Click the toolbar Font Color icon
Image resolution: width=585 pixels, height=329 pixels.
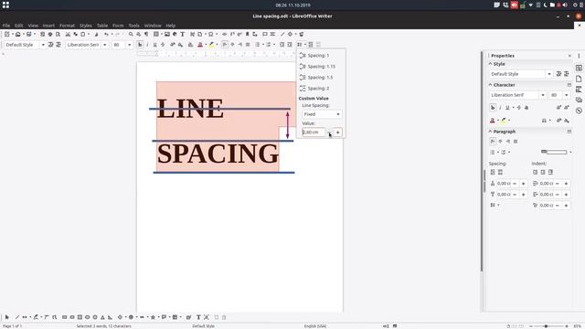tap(200, 45)
